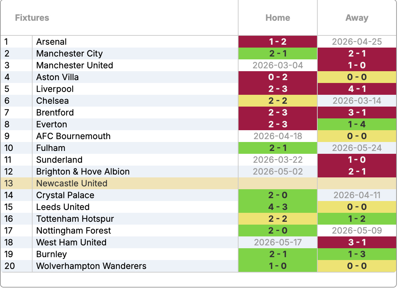This screenshot has height=289, width=399.
Task: Click the Fixtures header label
Action: tap(32, 18)
